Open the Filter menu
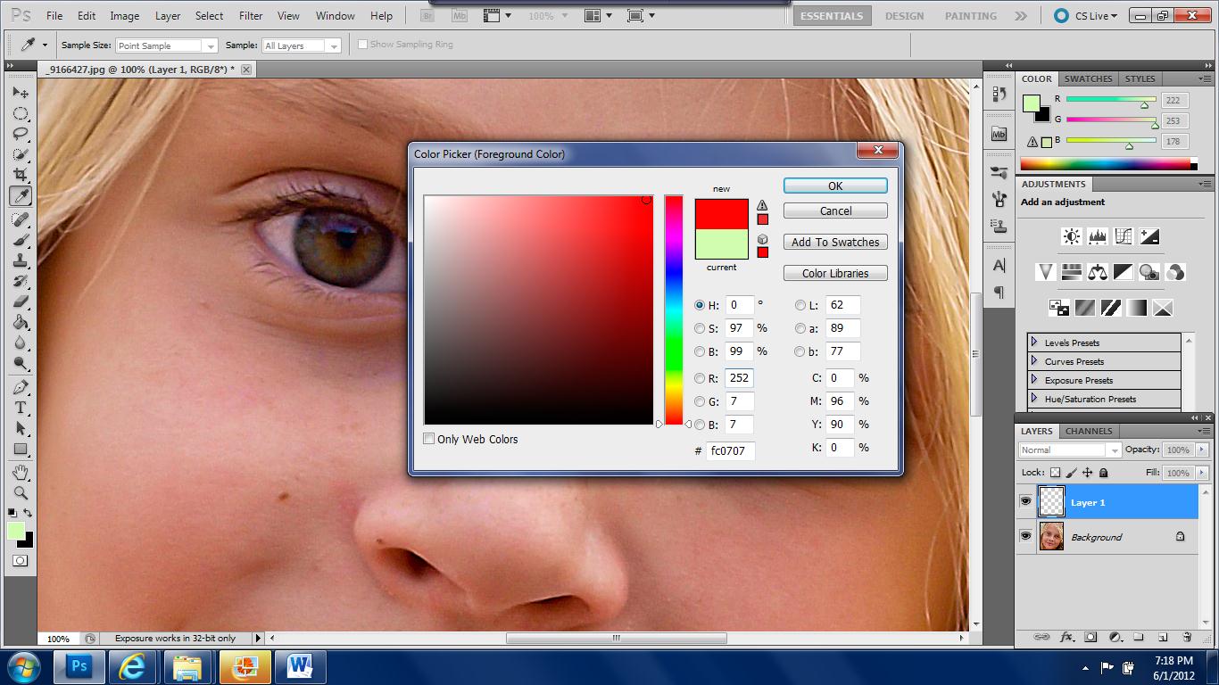Viewport: 1219px width, 685px height. pos(251,15)
